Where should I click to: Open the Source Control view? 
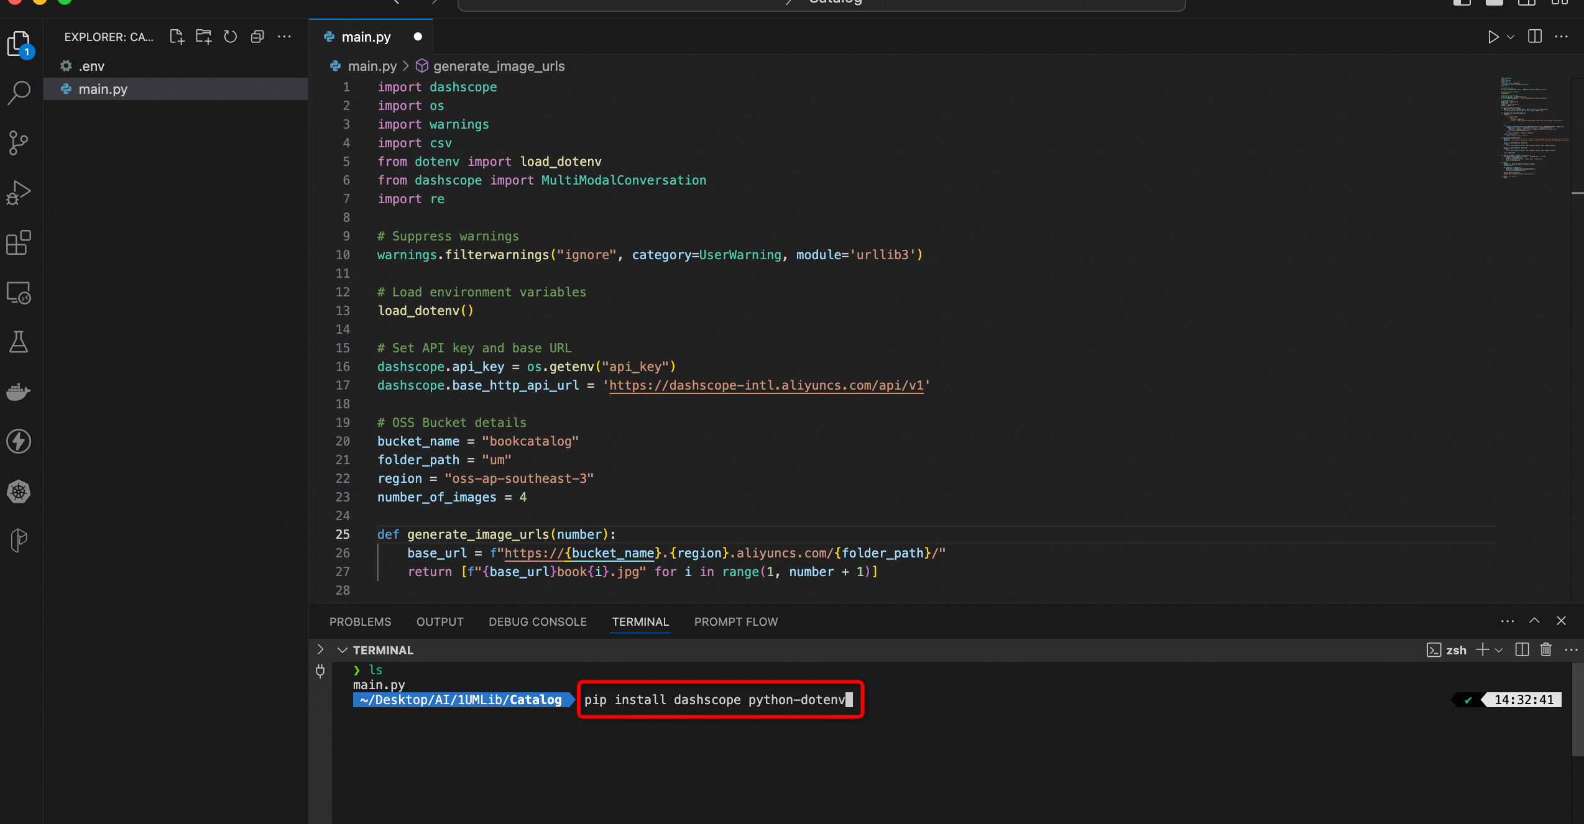coord(19,143)
